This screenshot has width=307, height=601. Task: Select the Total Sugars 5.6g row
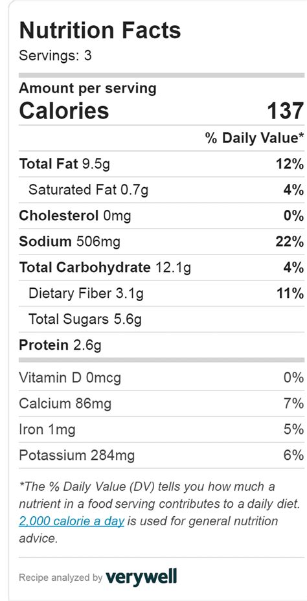click(161, 319)
